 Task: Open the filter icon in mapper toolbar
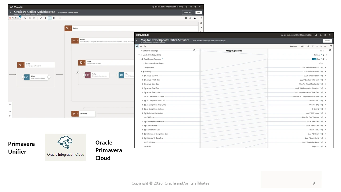coord(312,46)
